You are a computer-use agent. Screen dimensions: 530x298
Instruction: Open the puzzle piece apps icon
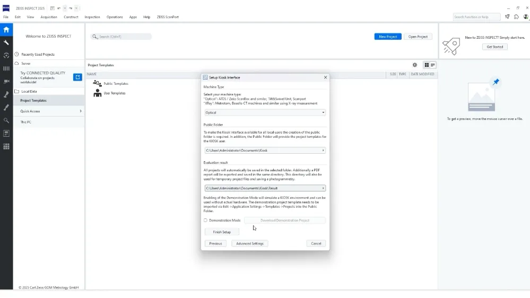(516, 16)
